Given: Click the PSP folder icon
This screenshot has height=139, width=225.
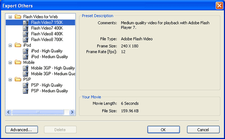Looking at the screenshot, I should click(x=18, y=79).
